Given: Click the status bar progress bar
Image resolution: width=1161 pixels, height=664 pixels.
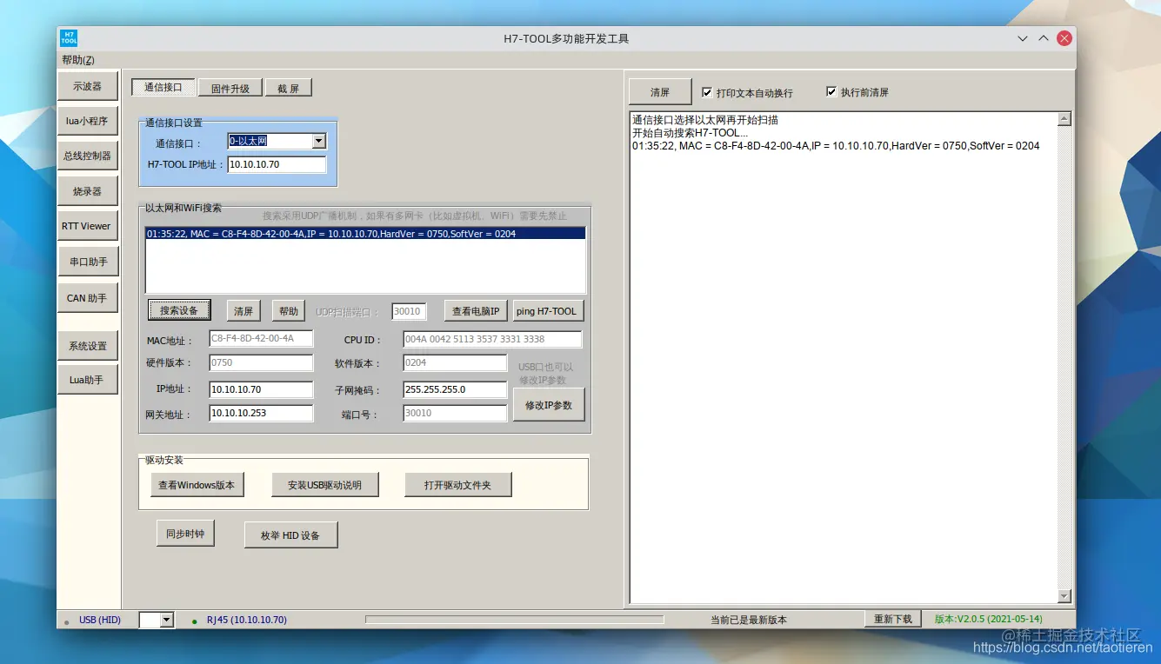Looking at the screenshot, I should pyautogui.click(x=514, y=620).
